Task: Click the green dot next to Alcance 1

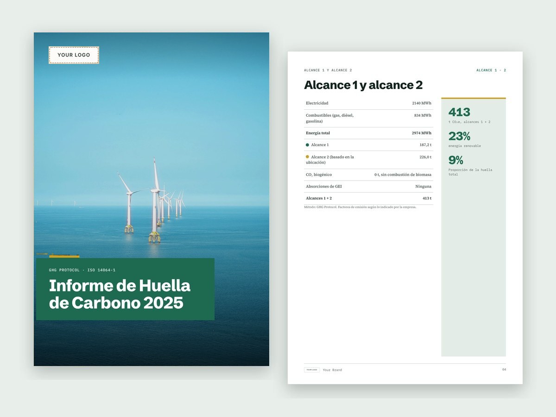Action: pos(307,145)
